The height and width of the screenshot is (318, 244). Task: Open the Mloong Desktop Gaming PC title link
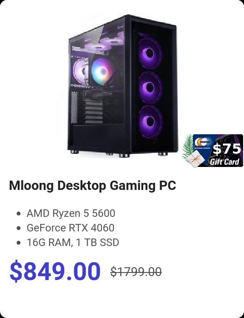coord(92,185)
